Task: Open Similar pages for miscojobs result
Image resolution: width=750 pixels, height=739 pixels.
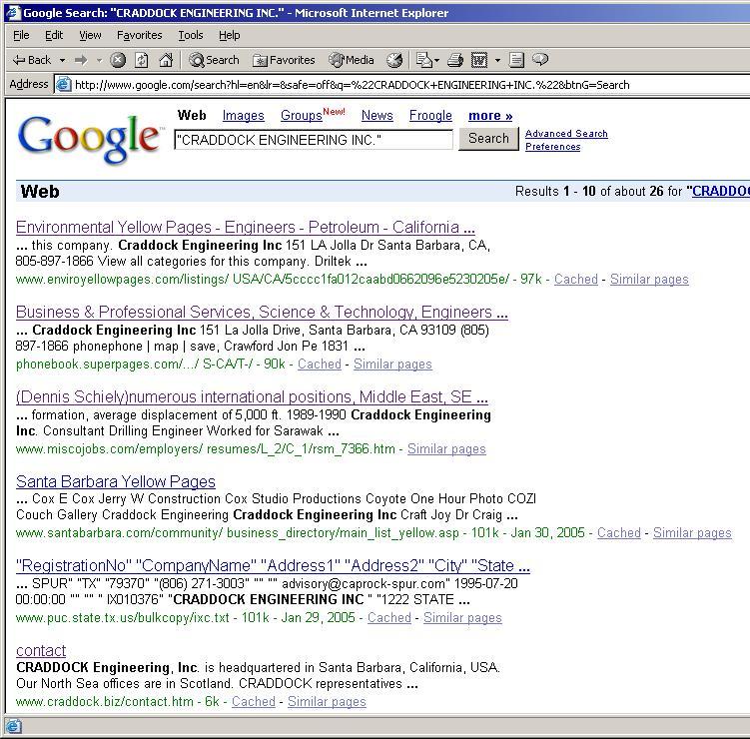Action: tap(446, 448)
